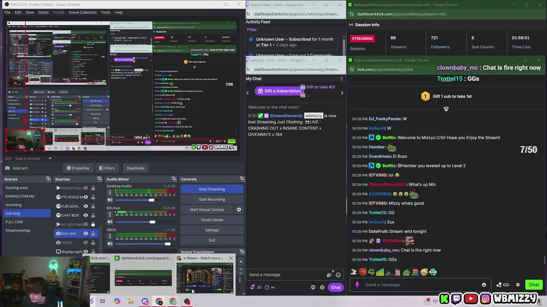Open the OBS Edit menu
This screenshot has width=547, height=307.
click(x=18, y=12)
